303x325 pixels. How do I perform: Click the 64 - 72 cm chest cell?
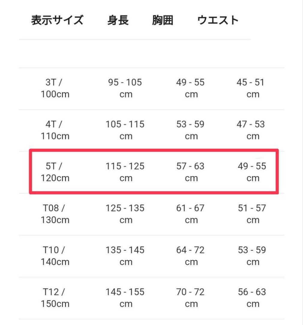pos(190,256)
